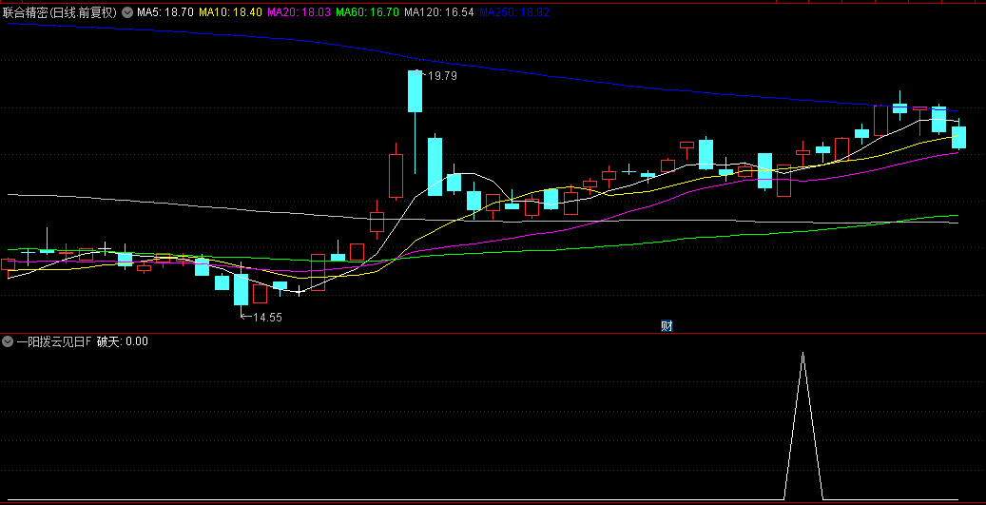This screenshot has height=505, width=986.
Task: Expand the main chart indicator dropdown arrow
Action: [x=127, y=12]
